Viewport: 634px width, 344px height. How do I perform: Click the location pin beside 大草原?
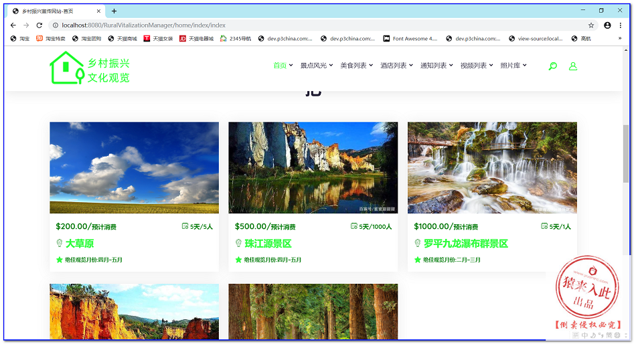pyautogui.click(x=59, y=244)
